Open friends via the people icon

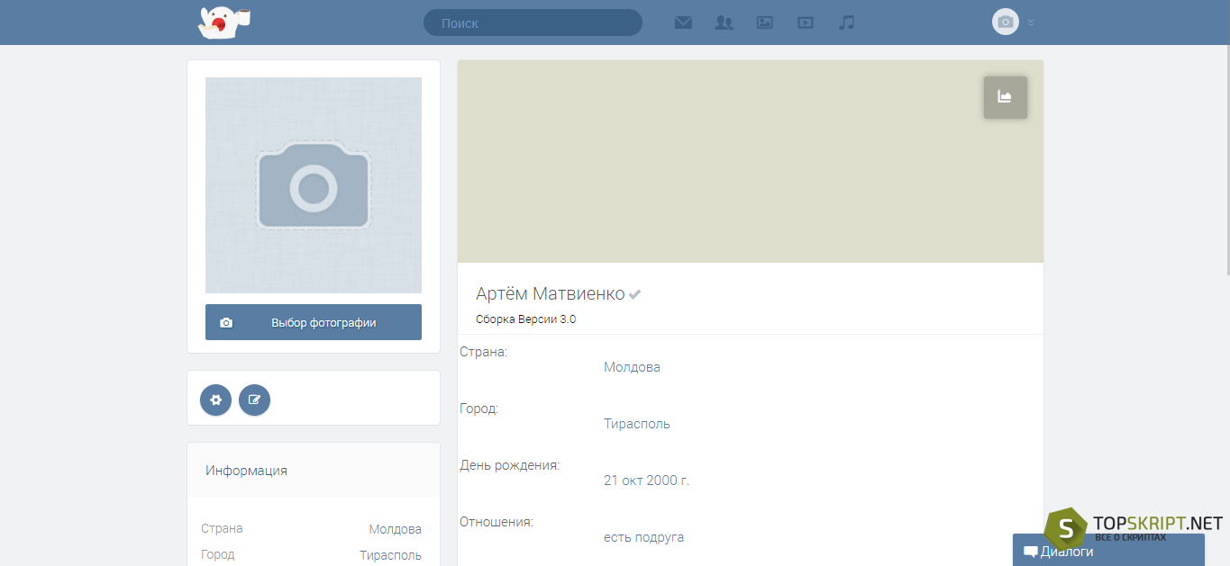click(x=724, y=22)
